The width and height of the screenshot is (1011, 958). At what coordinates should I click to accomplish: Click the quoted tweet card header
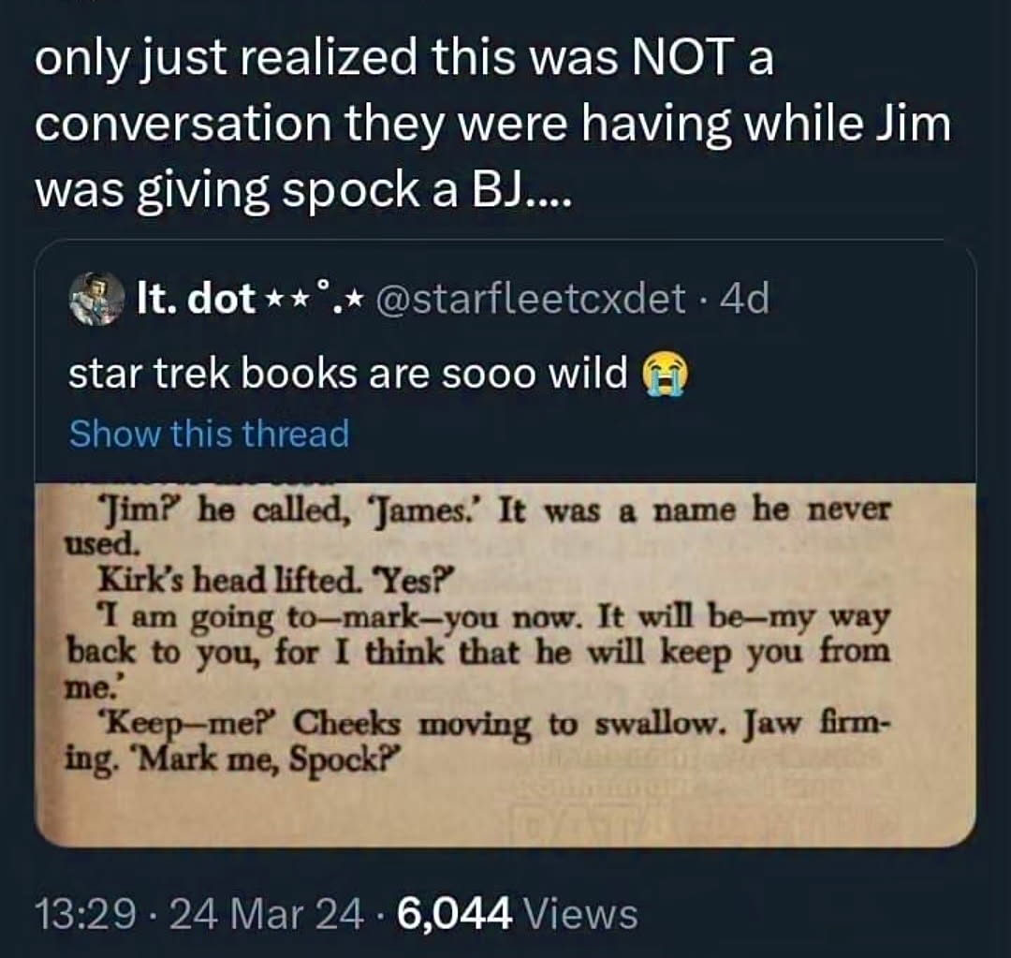click(x=419, y=298)
